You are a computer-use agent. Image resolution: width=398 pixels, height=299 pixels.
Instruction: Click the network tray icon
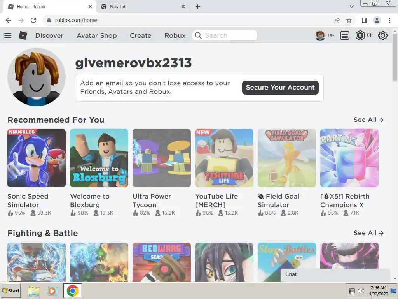pos(351,290)
